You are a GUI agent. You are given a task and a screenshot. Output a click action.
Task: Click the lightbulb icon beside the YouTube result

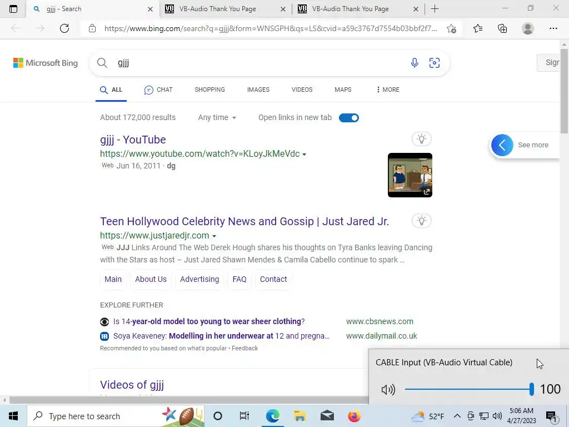pos(421,138)
